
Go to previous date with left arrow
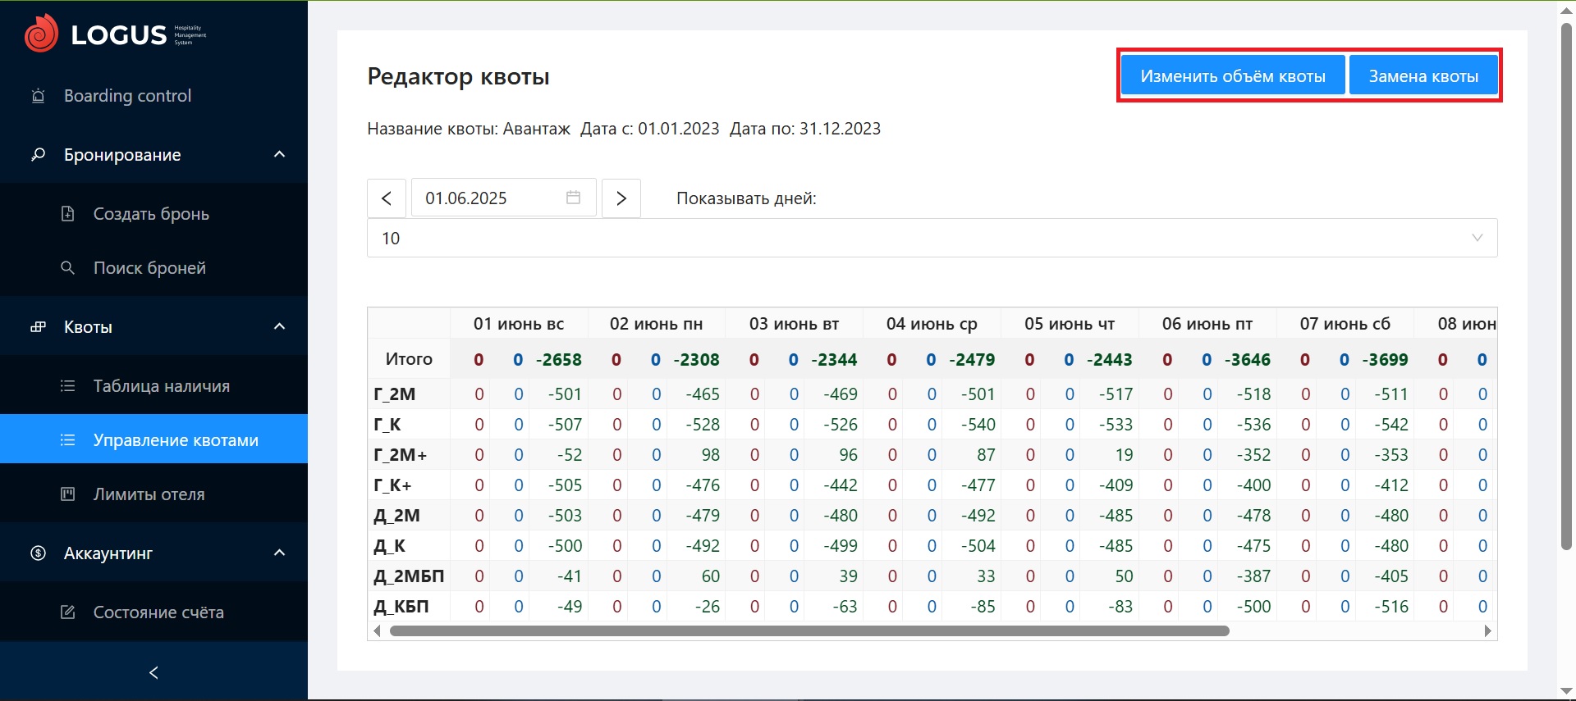pos(387,198)
